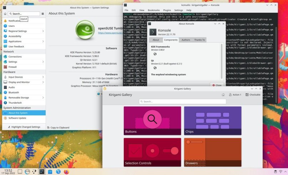Toggle the Checkable action in Kirigami Gallery
Screen dimensions: 288x175
252,95
